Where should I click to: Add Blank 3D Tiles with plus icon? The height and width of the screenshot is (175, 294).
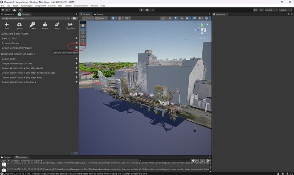77,38
